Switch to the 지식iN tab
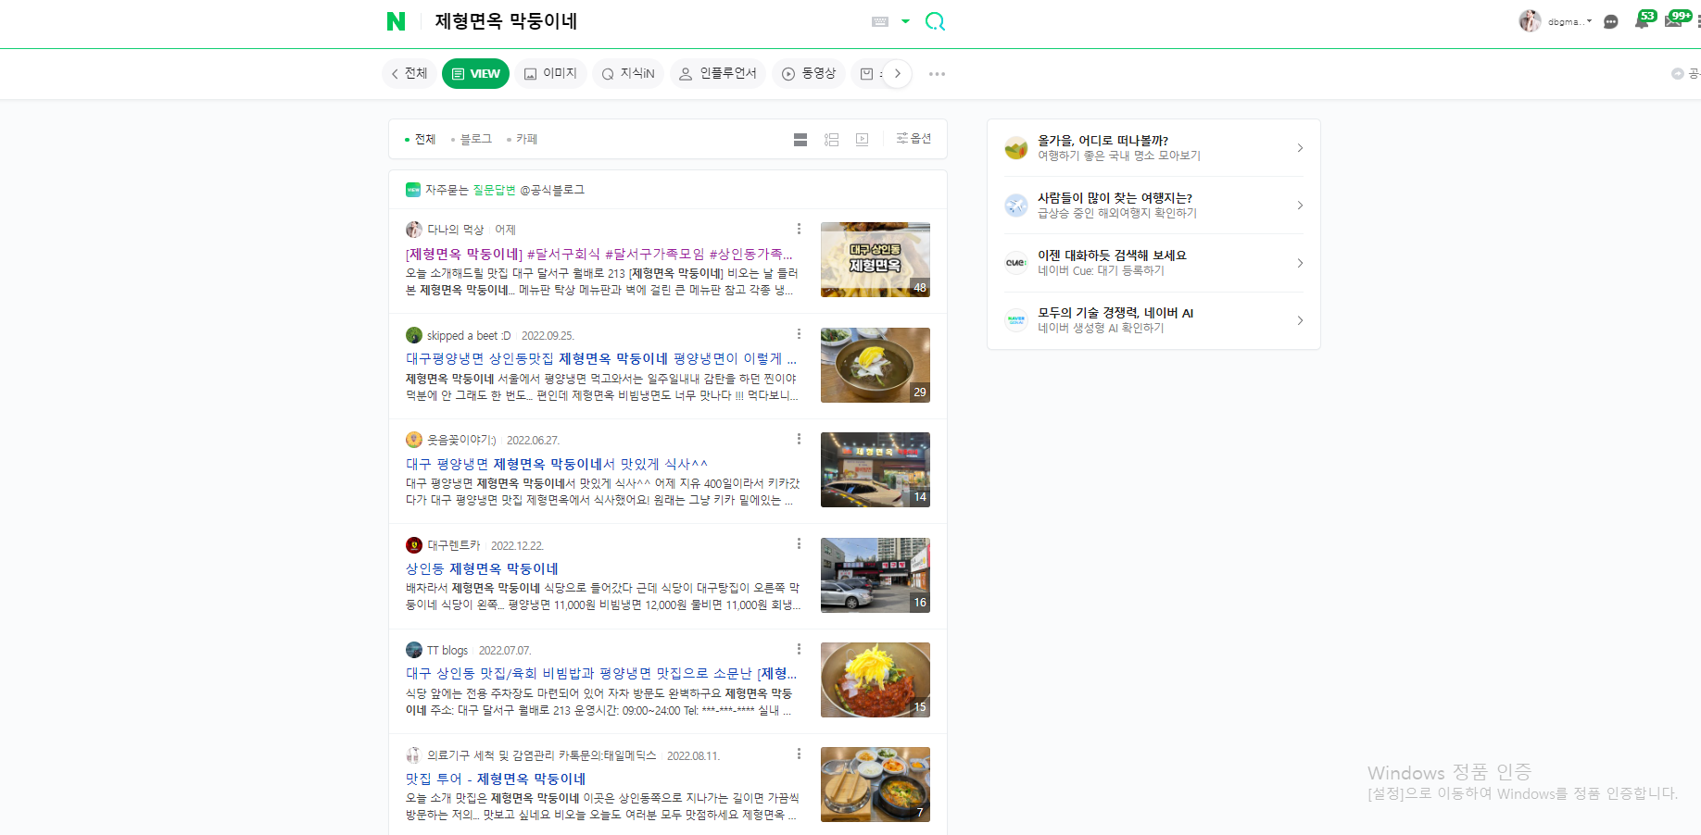 628,73
